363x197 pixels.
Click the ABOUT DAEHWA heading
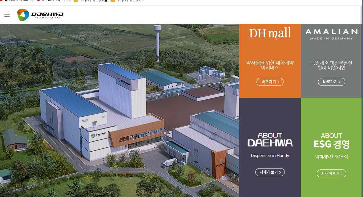[270, 140]
